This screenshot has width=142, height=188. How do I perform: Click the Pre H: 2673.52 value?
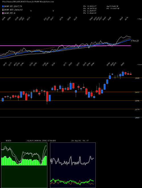coord(90,9)
